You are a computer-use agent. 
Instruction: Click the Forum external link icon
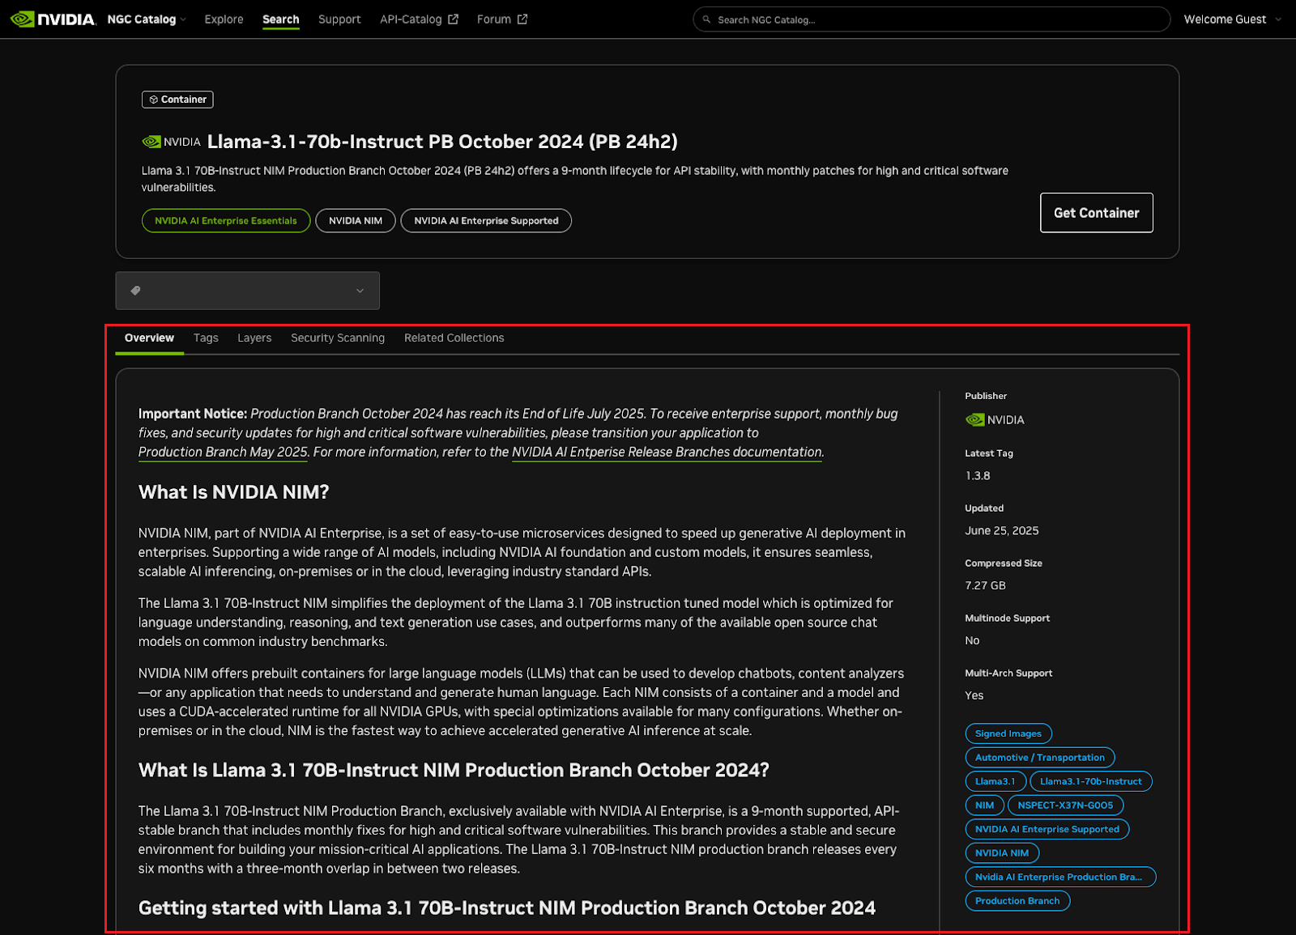tap(522, 19)
